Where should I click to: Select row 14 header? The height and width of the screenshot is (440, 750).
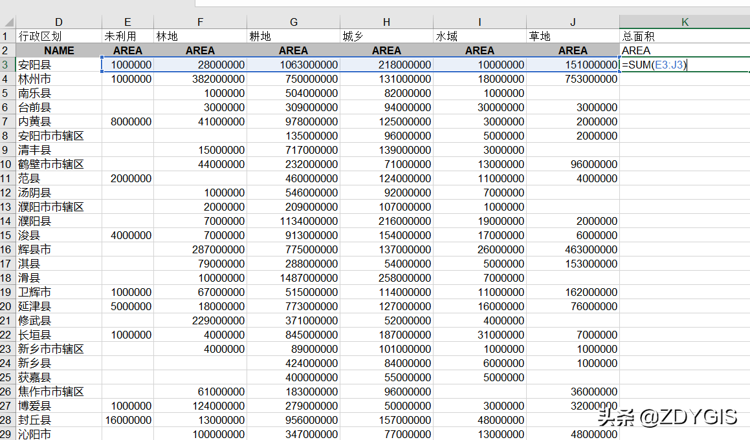tap(8, 221)
